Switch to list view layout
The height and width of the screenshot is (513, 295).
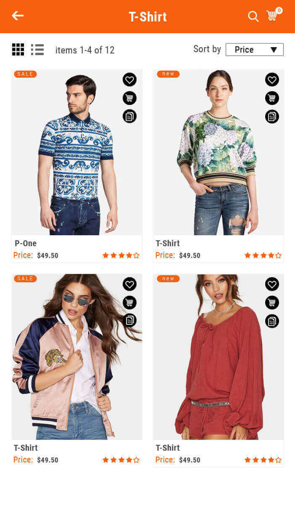(x=37, y=50)
